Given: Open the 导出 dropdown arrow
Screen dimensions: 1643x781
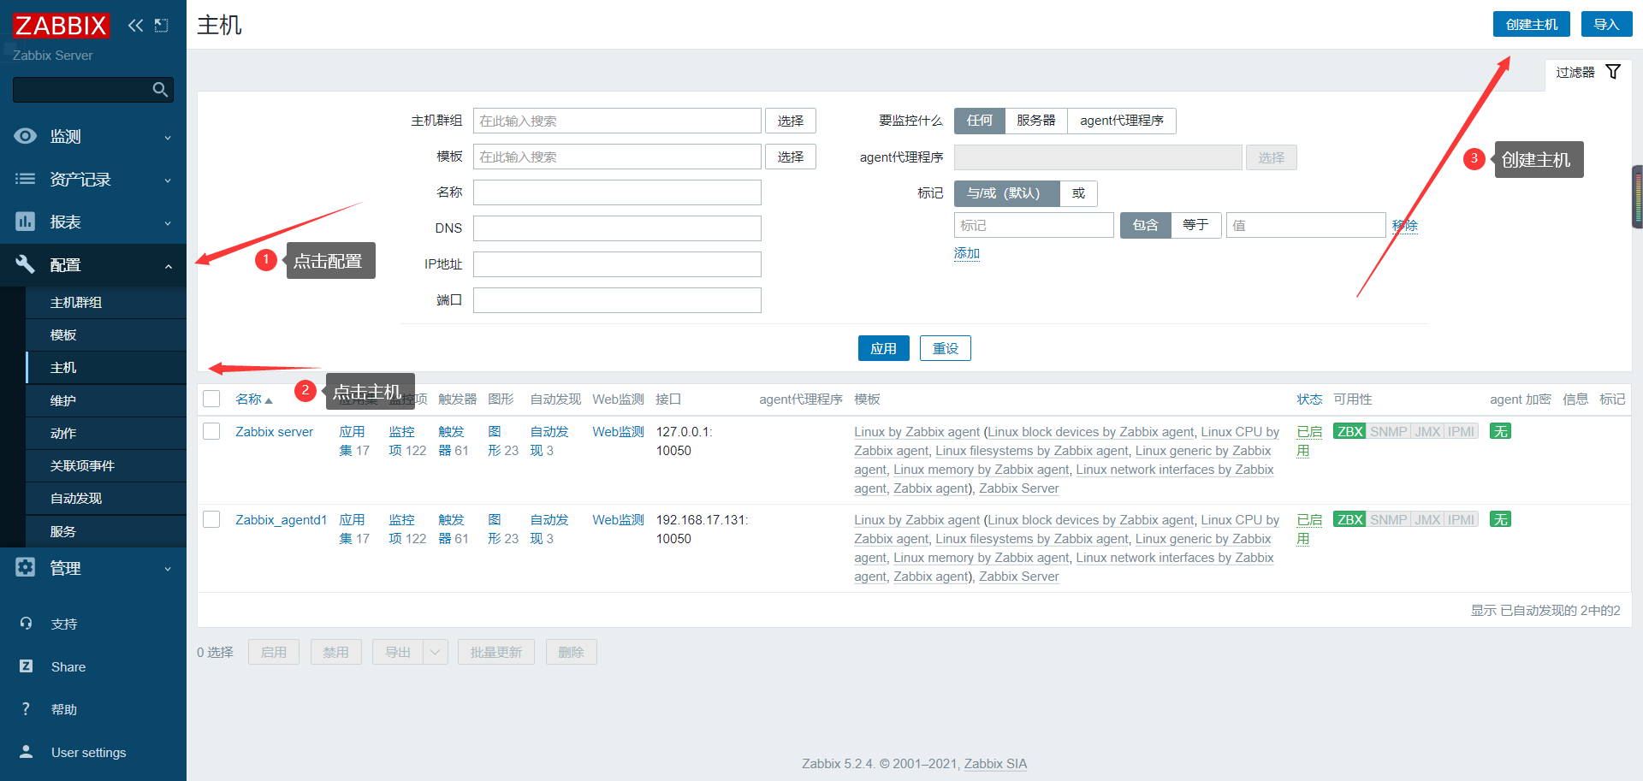Looking at the screenshot, I should [x=436, y=652].
